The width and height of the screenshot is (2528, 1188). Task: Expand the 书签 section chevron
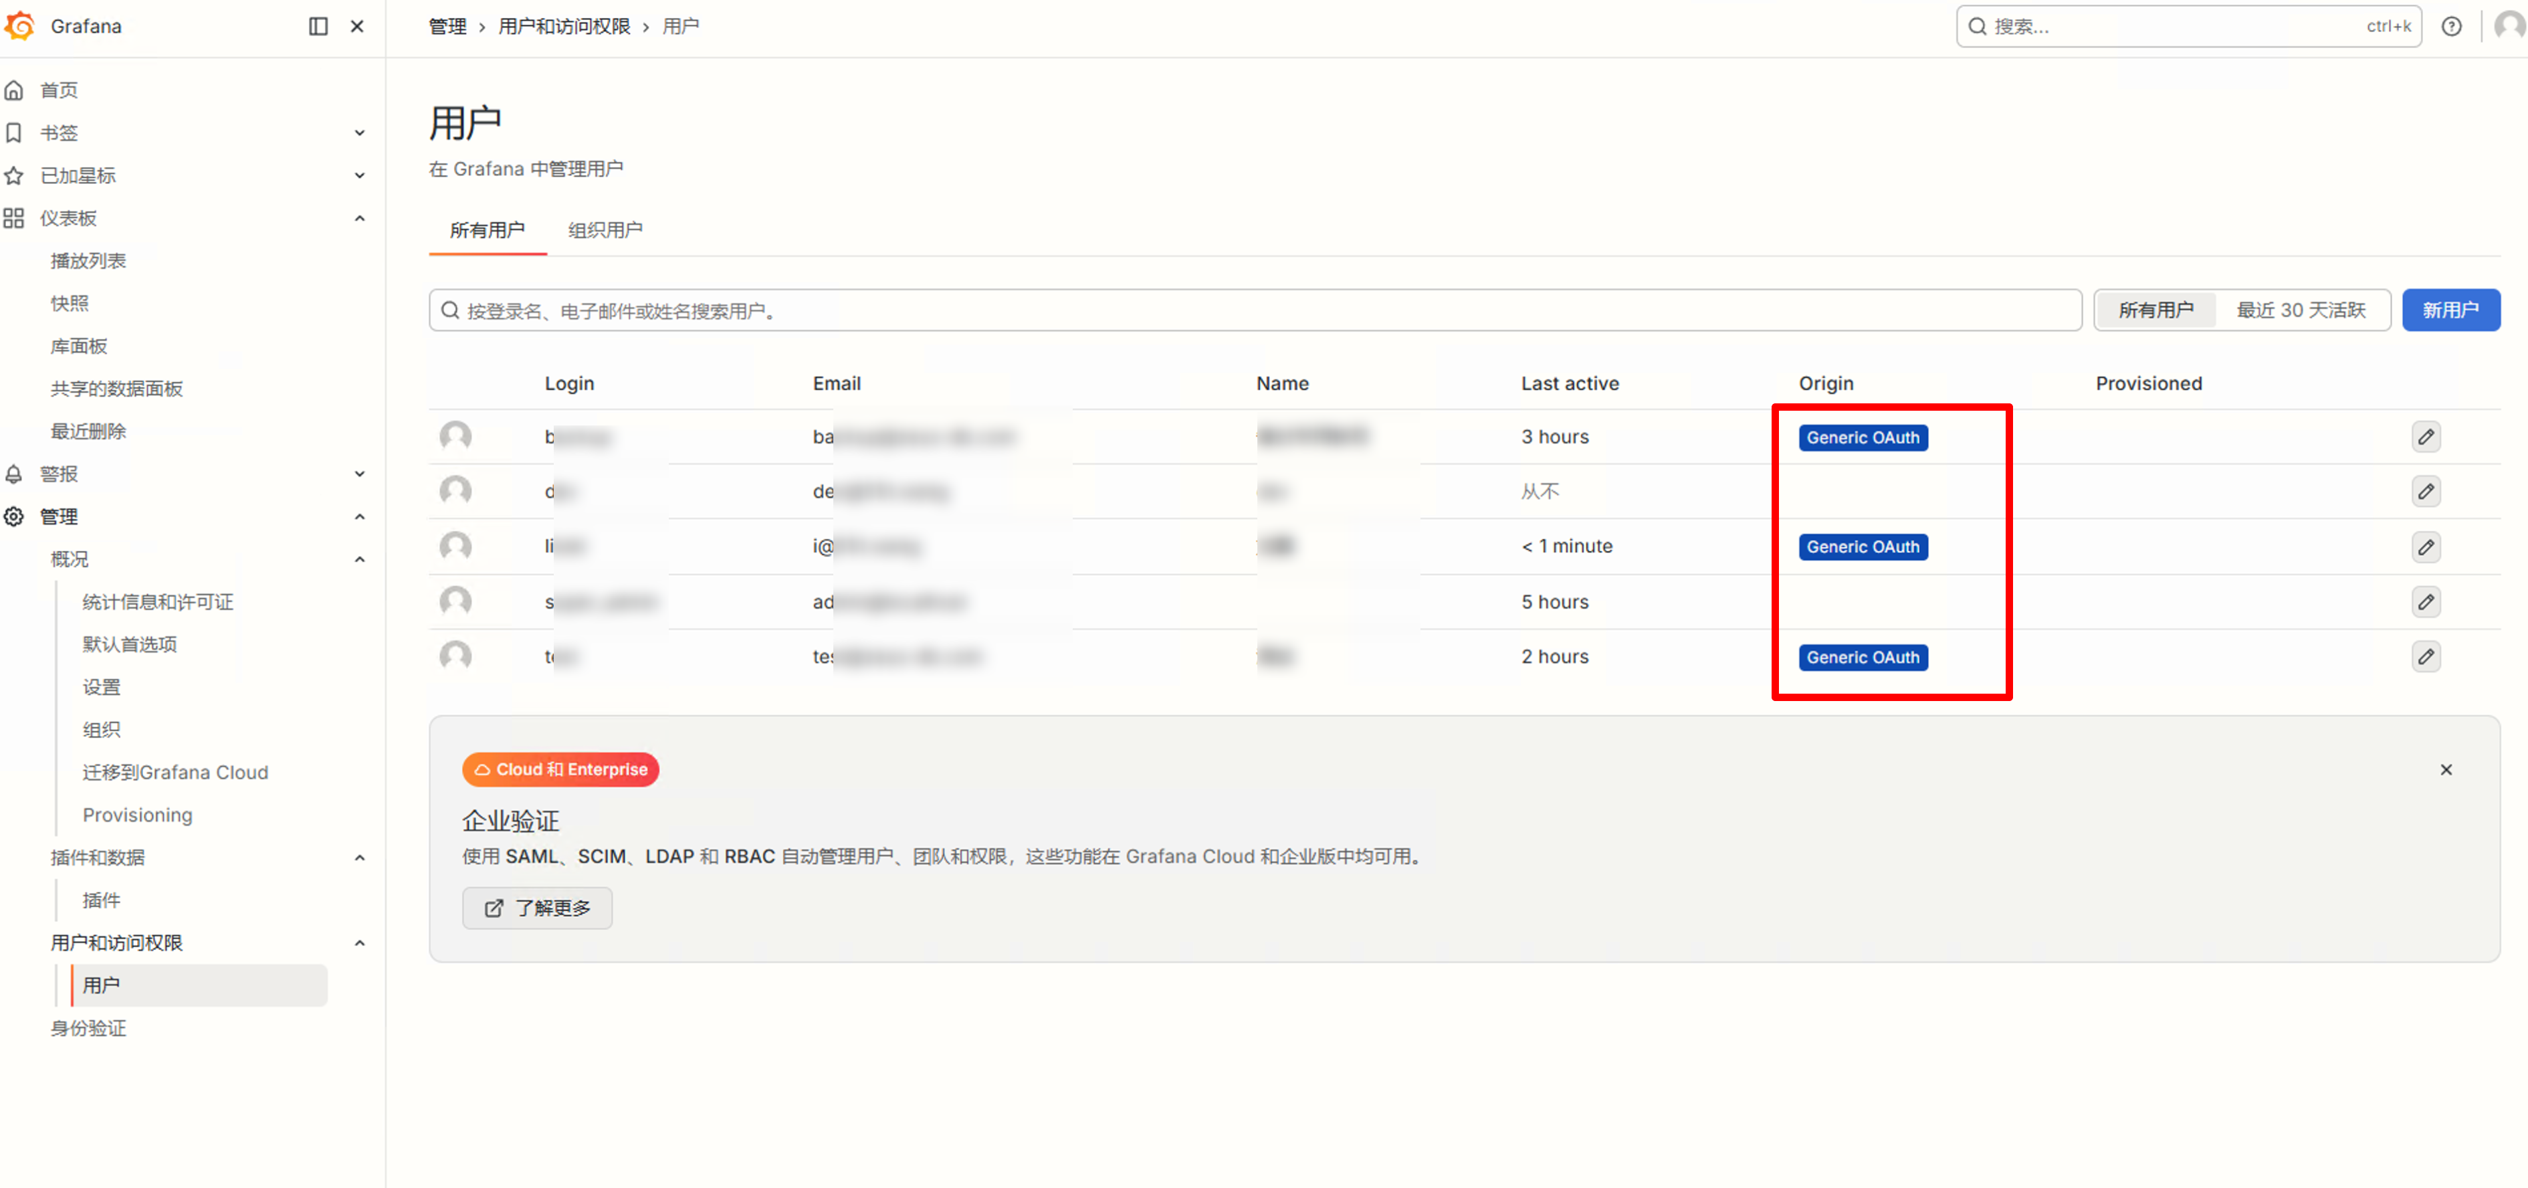pyautogui.click(x=359, y=132)
